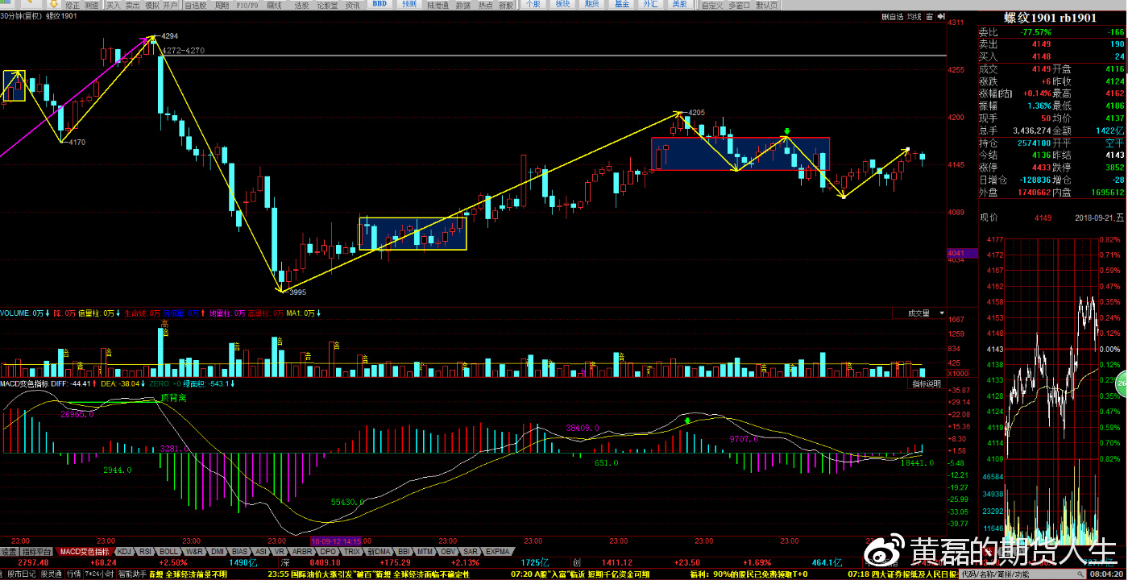Select the TRIX indicator tab
The width and height of the screenshot is (1128, 580).
(x=352, y=552)
